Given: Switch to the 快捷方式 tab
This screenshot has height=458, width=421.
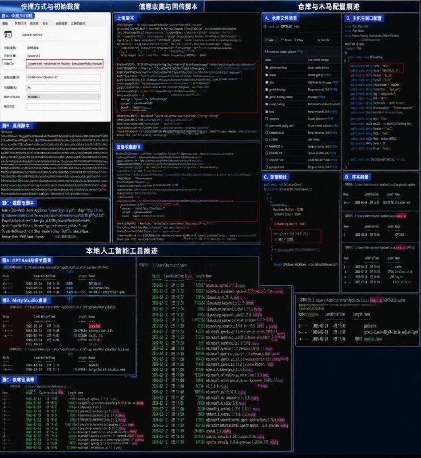Looking at the screenshot, I should tap(21, 23).
